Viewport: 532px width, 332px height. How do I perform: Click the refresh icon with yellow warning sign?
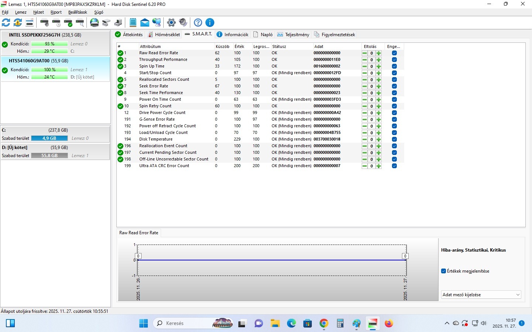(x=18, y=23)
